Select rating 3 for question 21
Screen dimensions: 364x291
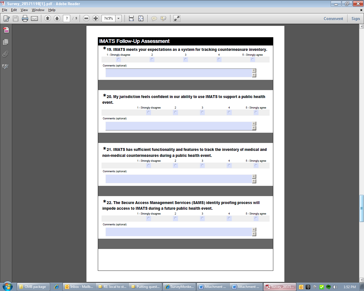[x=202, y=165]
